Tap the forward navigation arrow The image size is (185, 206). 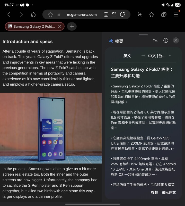[21, 14]
